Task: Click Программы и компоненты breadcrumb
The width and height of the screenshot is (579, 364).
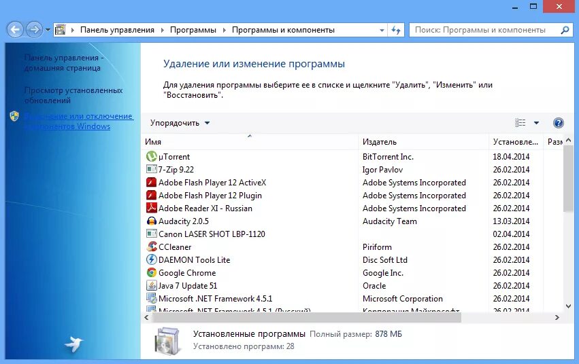Action: 283,30
